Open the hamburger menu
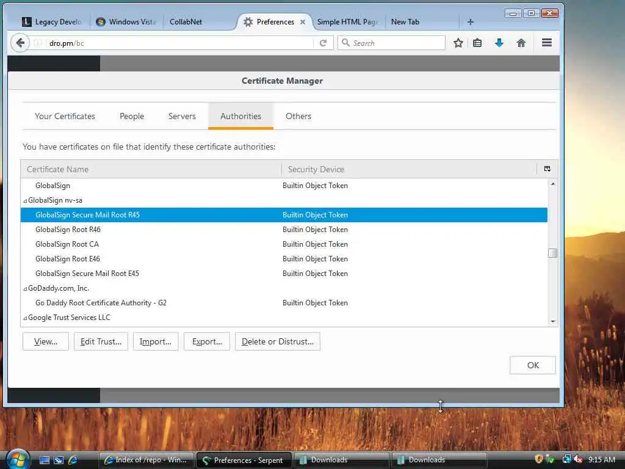This screenshot has height=469, width=625. click(x=547, y=43)
